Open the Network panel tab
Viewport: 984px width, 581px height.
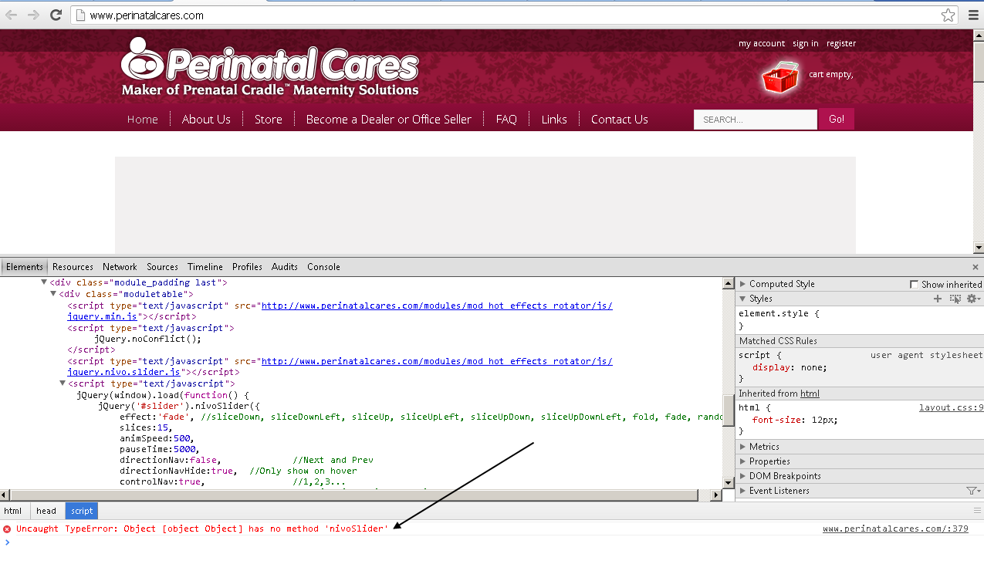(x=120, y=267)
